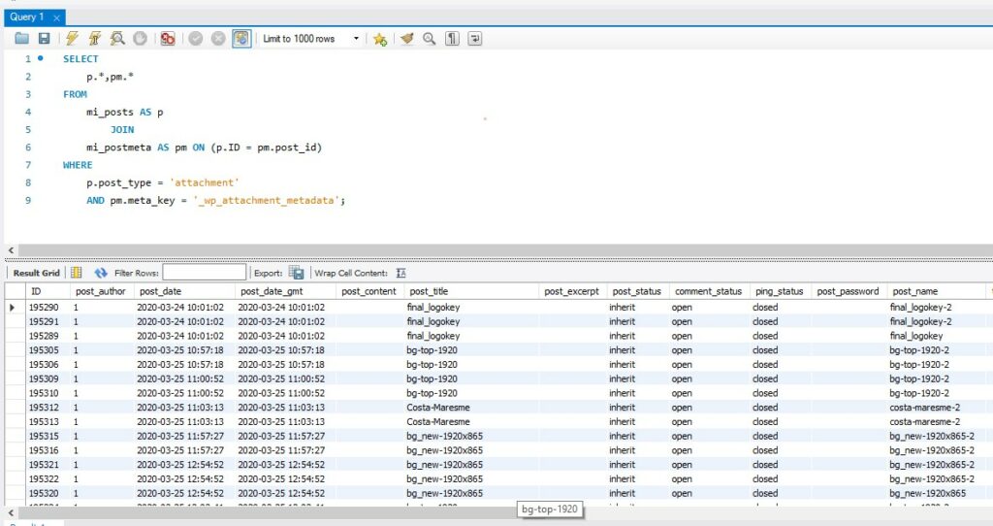Viewport: 993px width, 526px height.
Task: Sort by the post_author column header
Action: pos(101,291)
